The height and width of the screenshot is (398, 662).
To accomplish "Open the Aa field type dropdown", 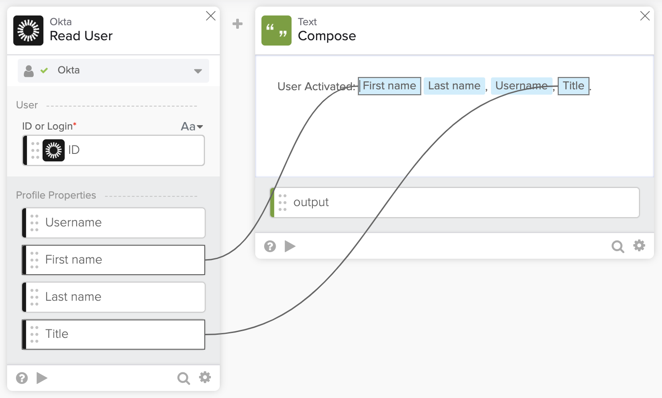I will click(192, 126).
